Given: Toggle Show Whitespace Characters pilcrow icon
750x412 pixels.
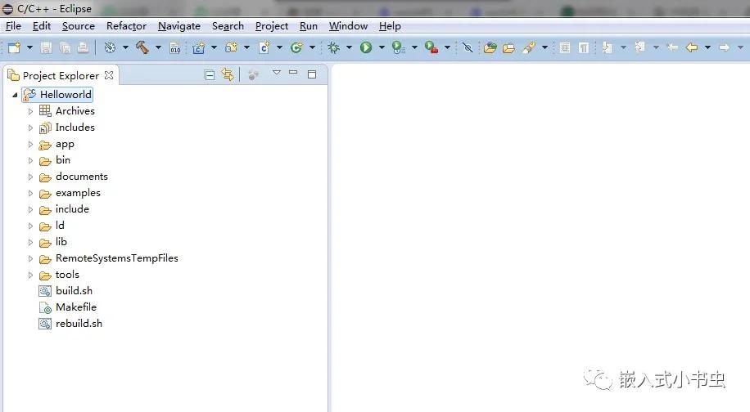Looking at the screenshot, I should pos(584,47).
